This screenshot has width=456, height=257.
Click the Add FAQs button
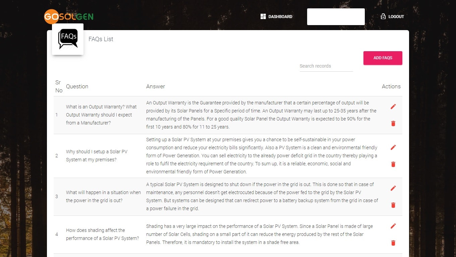[x=383, y=58]
